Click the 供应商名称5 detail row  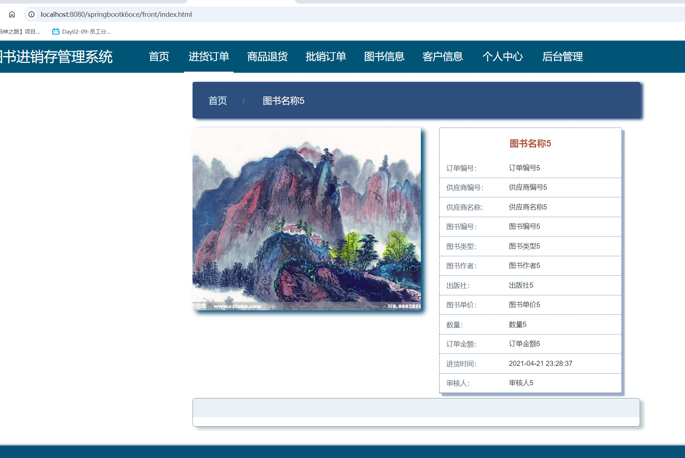click(x=527, y=207)
